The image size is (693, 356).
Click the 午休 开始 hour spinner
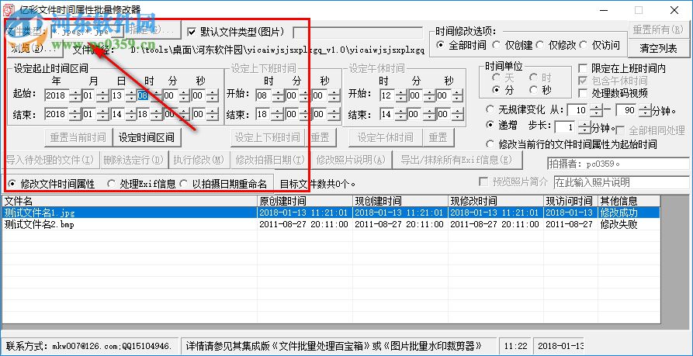tap(401, 95)
